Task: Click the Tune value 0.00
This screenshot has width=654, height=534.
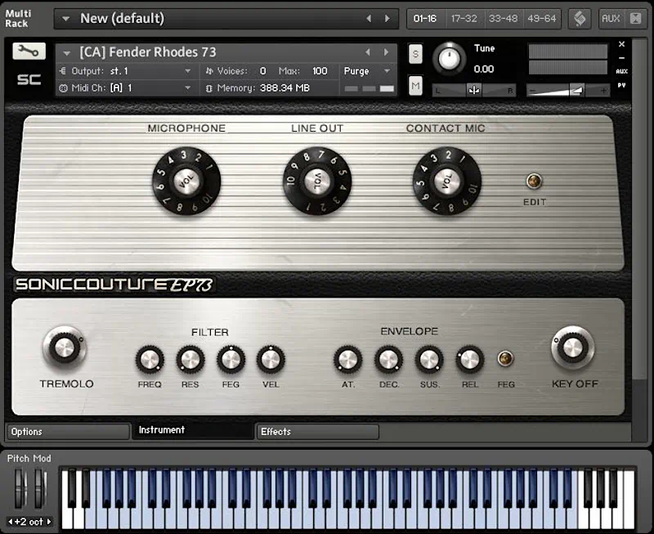Action: coord(484,69)
